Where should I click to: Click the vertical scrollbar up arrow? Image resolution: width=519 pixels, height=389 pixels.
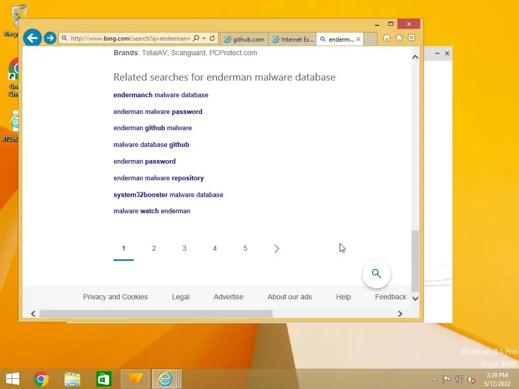click(416, 57)
